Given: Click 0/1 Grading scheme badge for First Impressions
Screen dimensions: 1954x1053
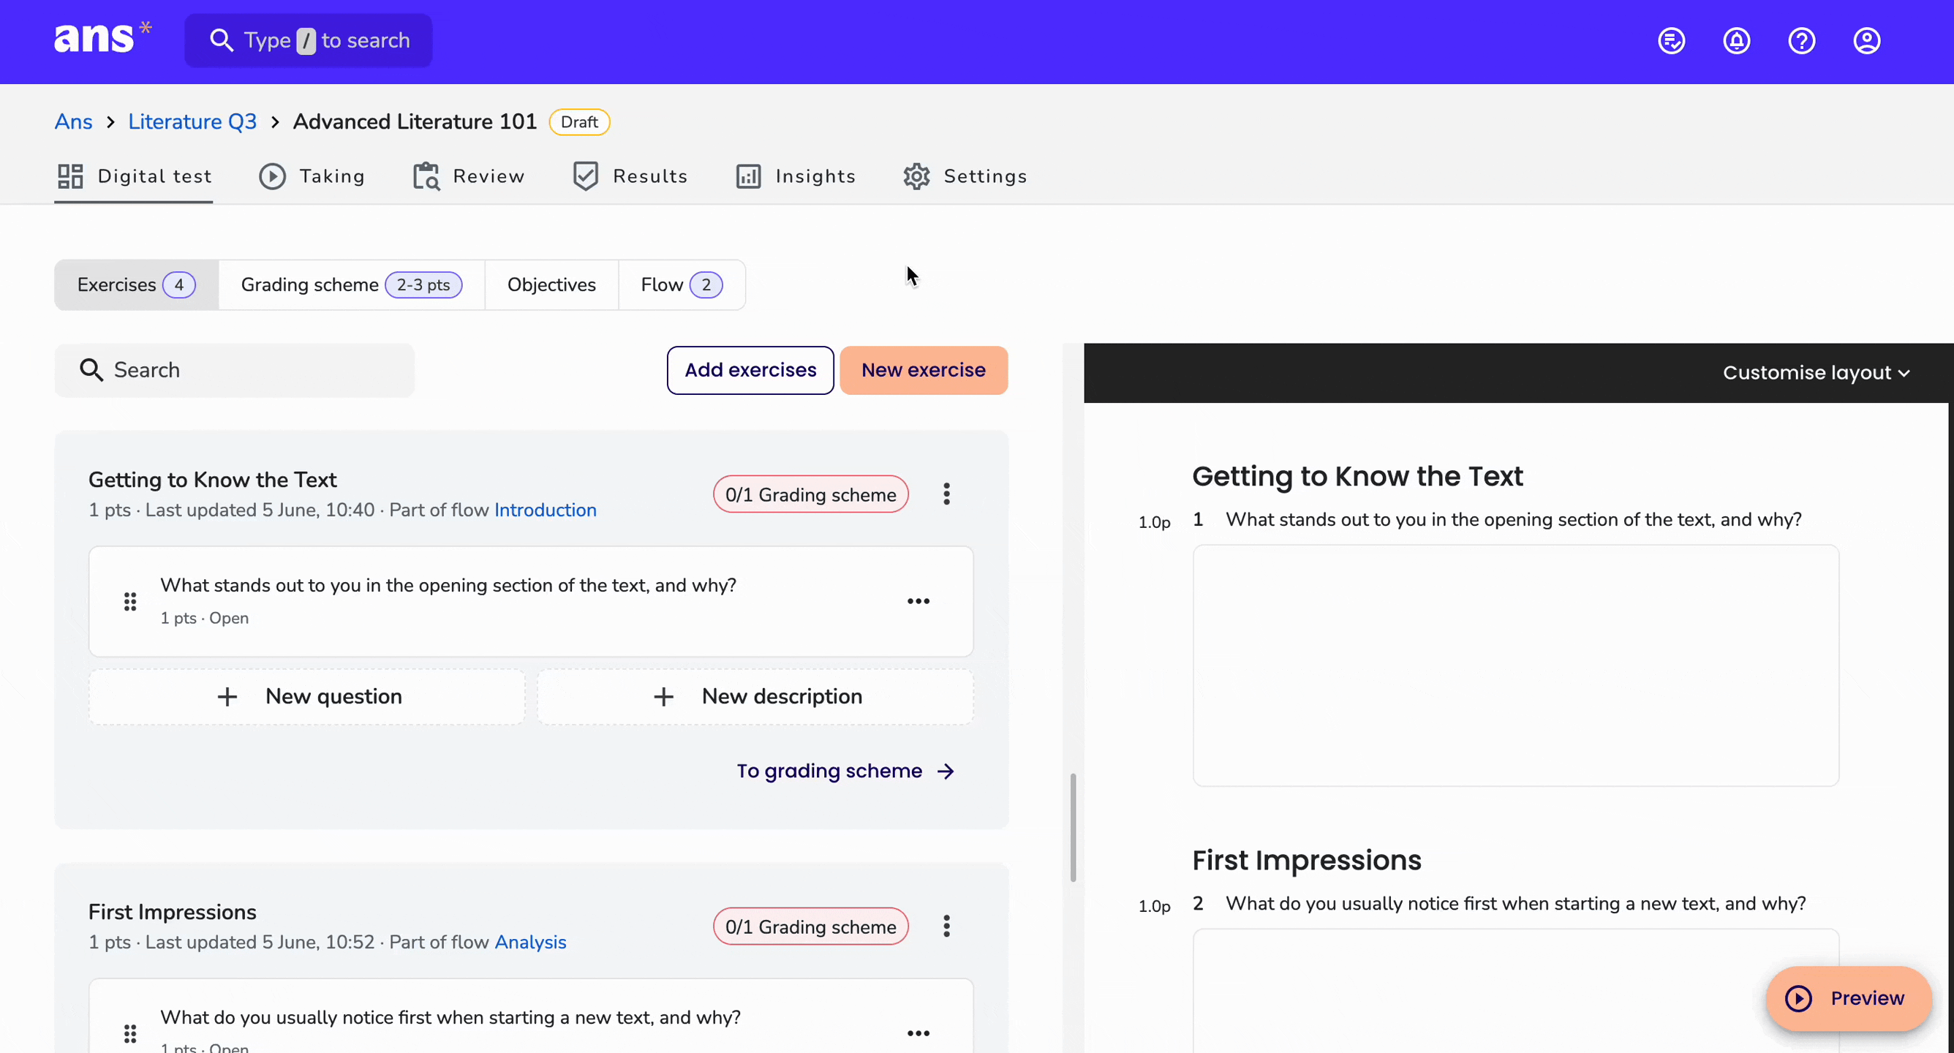Looking at the screenshot, I should [810, 927].
